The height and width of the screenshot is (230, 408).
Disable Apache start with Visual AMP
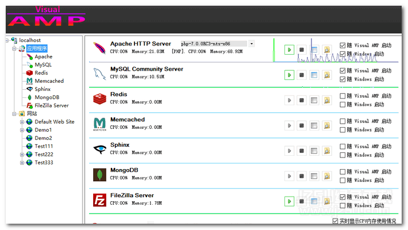click(x=342, y=45)
